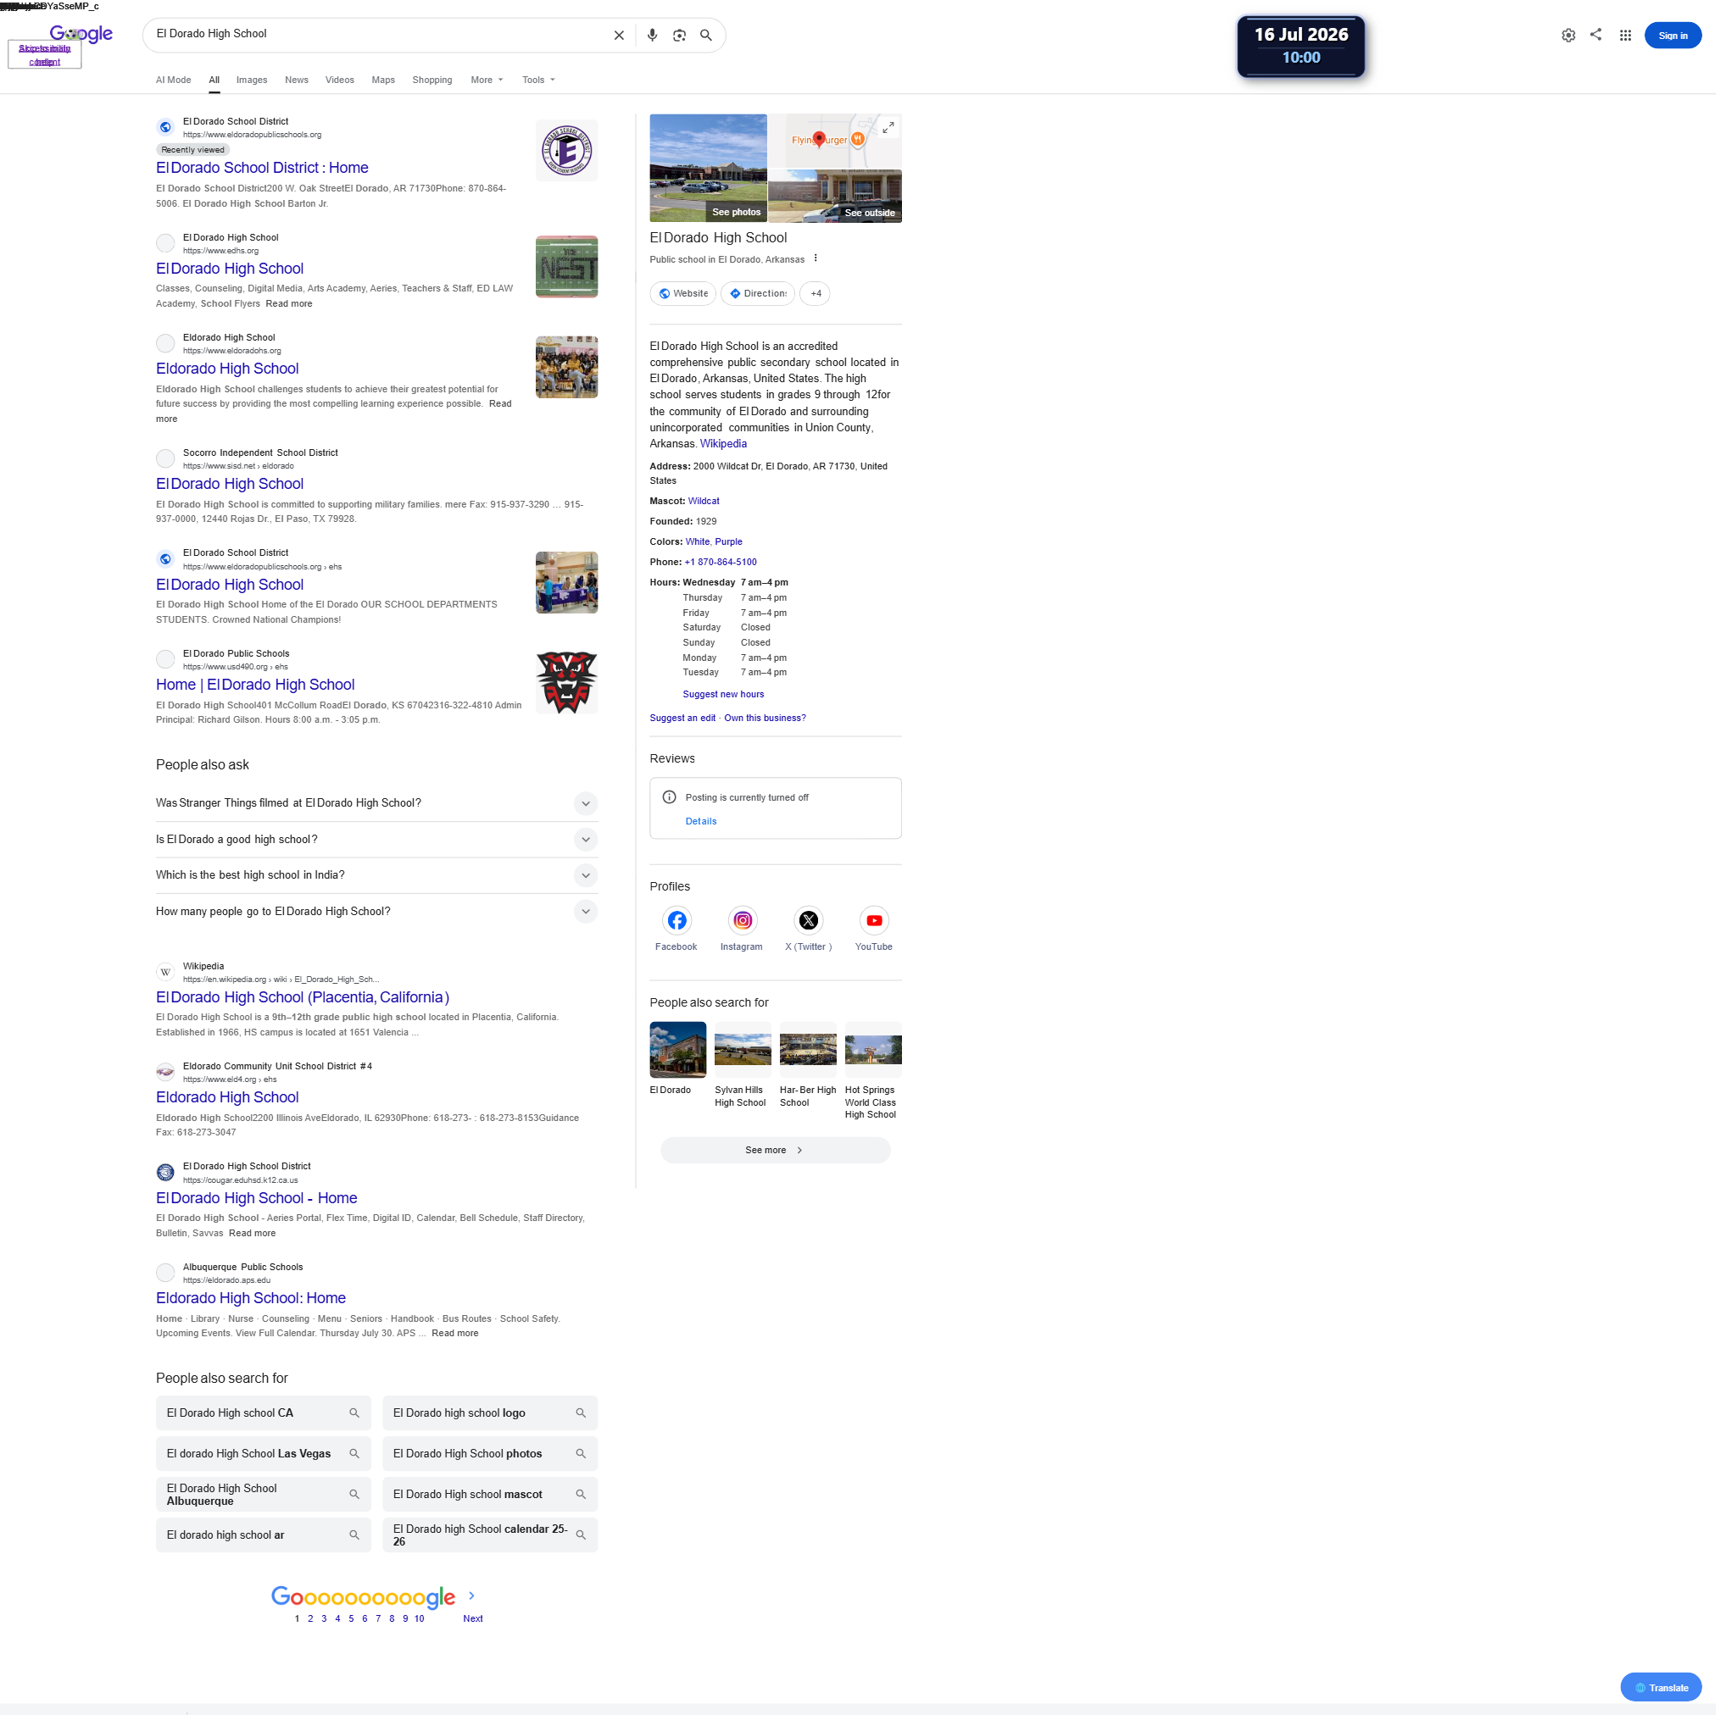Switch to the Images tab
This screenshot has height=1715, width=1726.
(x=253, y=80)
